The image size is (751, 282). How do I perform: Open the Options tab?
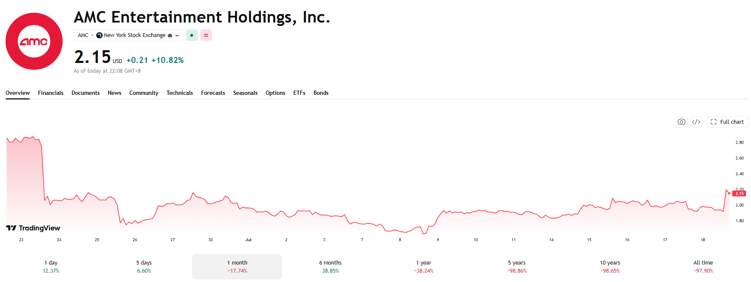[275, 93]
